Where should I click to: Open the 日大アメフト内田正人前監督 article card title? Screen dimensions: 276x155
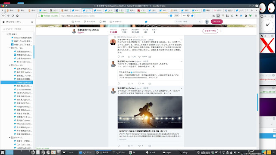[x=143, y=131]
